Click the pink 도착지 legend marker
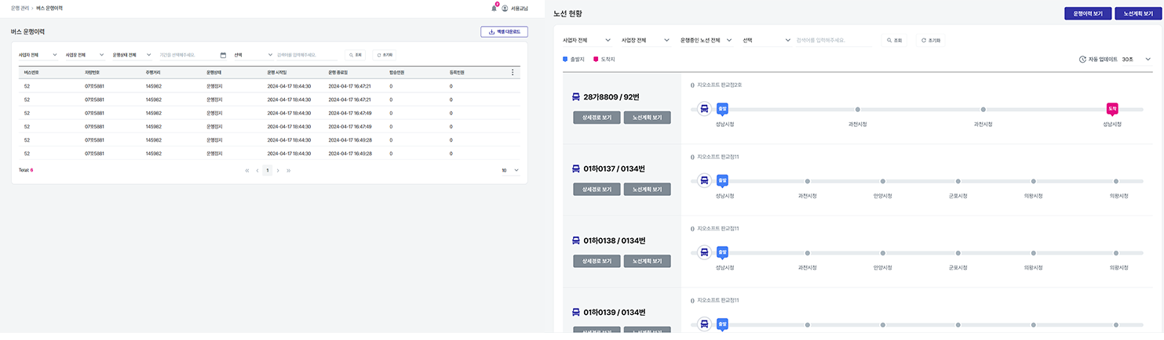Viewport: 1164px width, 340px height. pyautogui.click(x=596, y=59)
